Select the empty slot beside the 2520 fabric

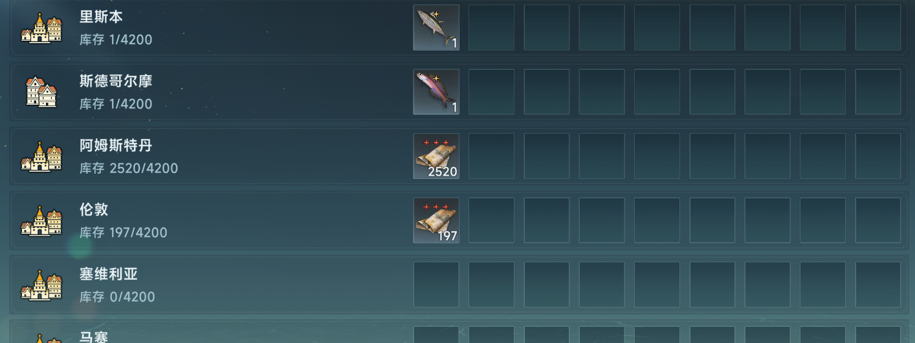click(491, 156)
